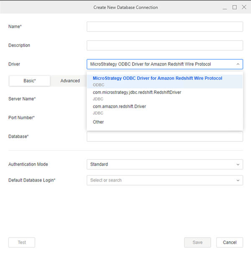The image size is (251, 256).
Task: Click the Database input field
Action: pos(165,136)
